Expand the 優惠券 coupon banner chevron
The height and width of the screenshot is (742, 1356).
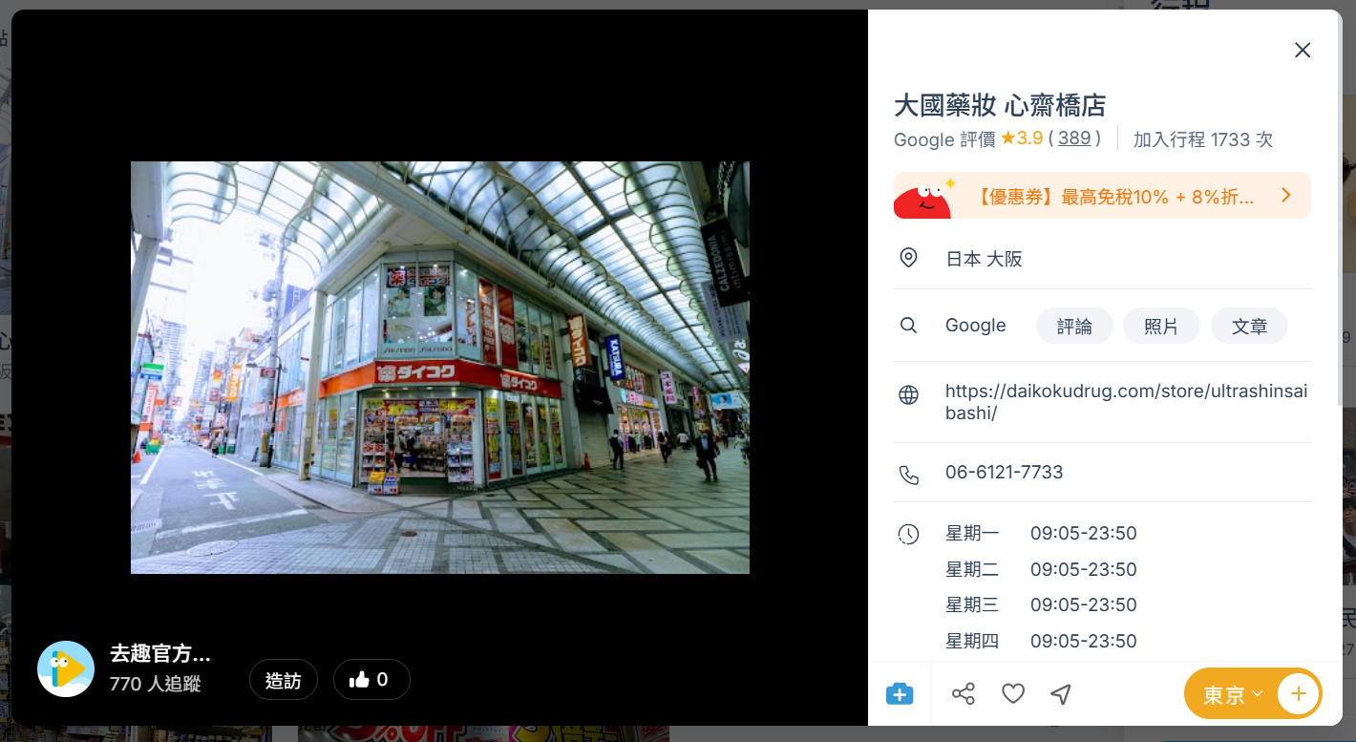[1285, 195]
